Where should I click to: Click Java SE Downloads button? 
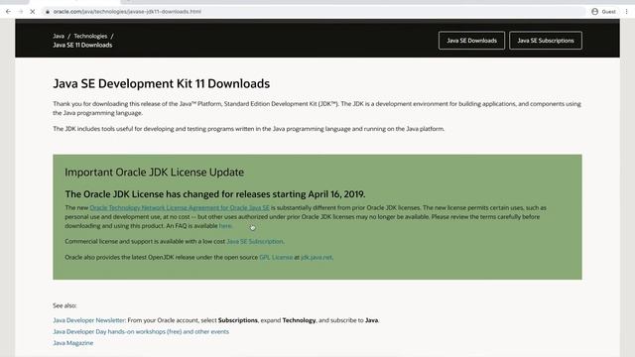[x=471, y=41]
